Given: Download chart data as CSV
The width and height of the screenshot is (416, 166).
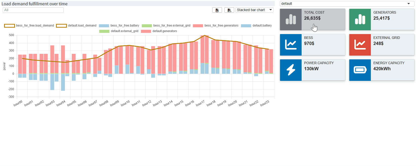Looking at the screenshot, I should click(x=229, y=10).
